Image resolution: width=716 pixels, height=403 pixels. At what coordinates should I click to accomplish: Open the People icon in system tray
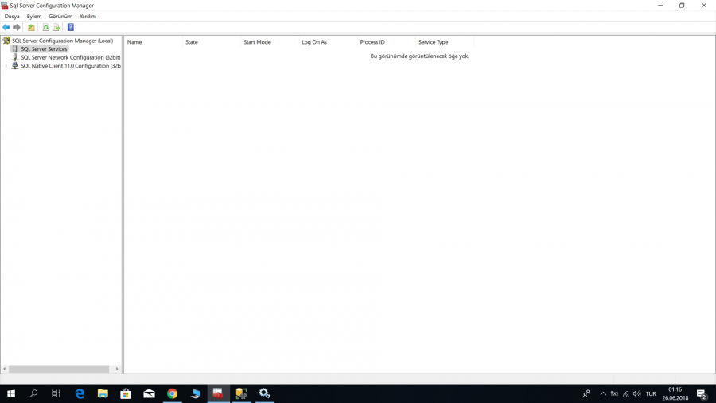tap(587, 393)
